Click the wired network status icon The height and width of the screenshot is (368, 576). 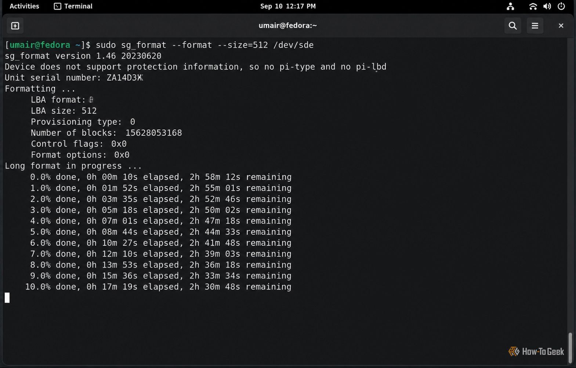pos(510,6)
